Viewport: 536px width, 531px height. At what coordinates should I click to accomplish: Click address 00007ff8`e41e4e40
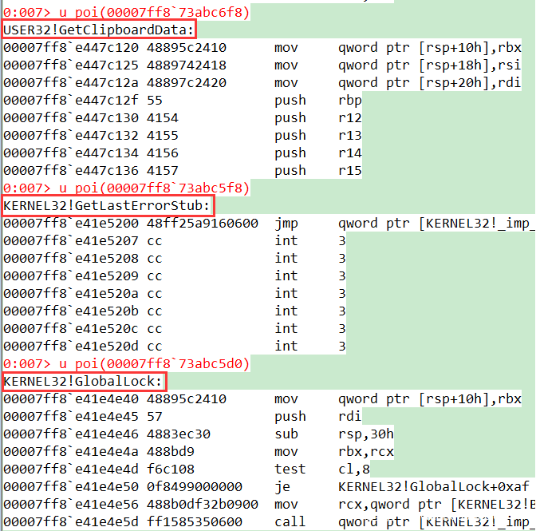coord(71,399)
